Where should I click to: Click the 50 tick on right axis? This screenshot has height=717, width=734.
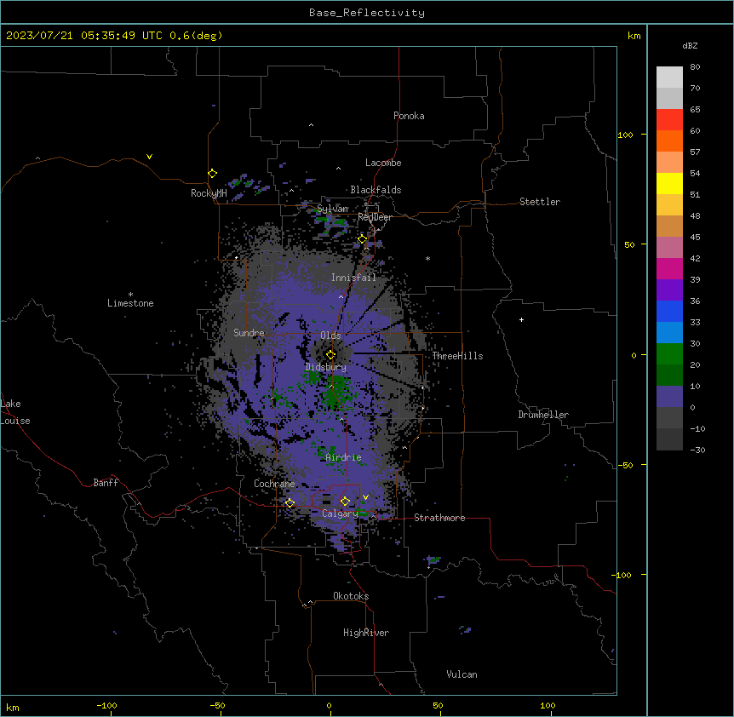click(629, 244)
